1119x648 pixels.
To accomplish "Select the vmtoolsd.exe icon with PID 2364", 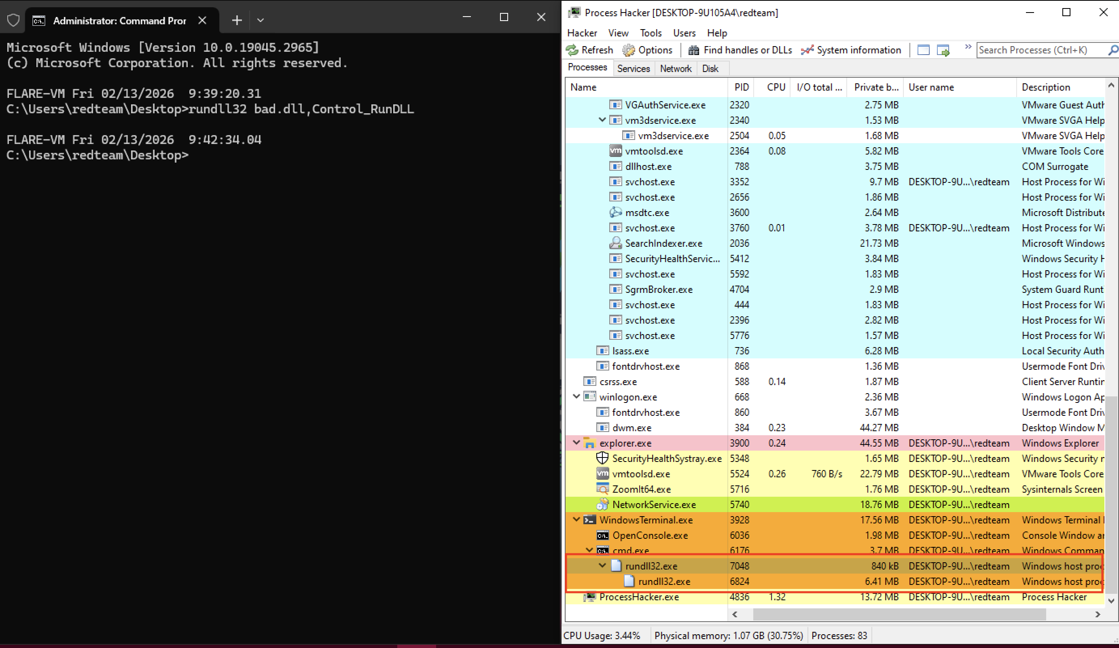I will point(615,151).
